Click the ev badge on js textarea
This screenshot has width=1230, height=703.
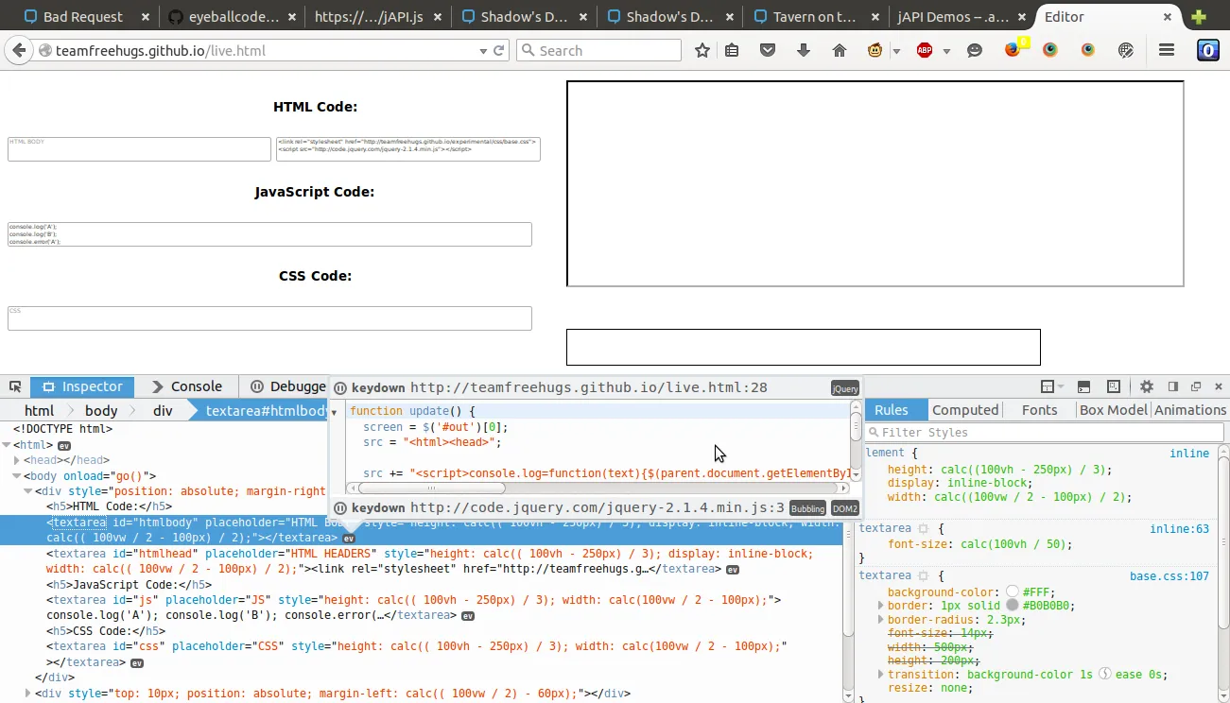click(x=468, y=616)
